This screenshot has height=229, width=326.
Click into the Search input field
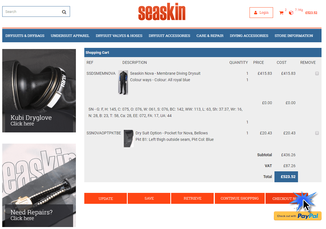(x=32, y=12)
